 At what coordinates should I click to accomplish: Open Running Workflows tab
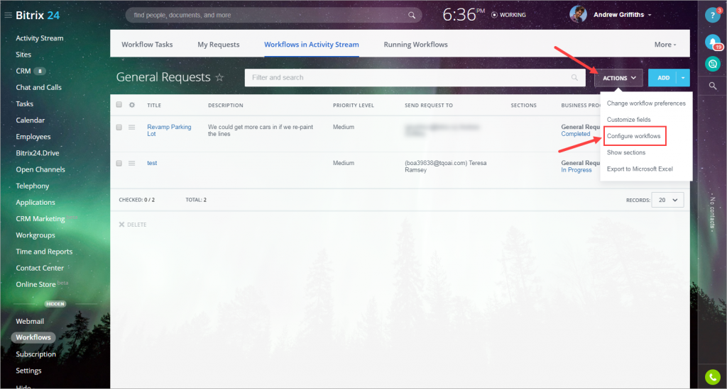coord(415,45)
